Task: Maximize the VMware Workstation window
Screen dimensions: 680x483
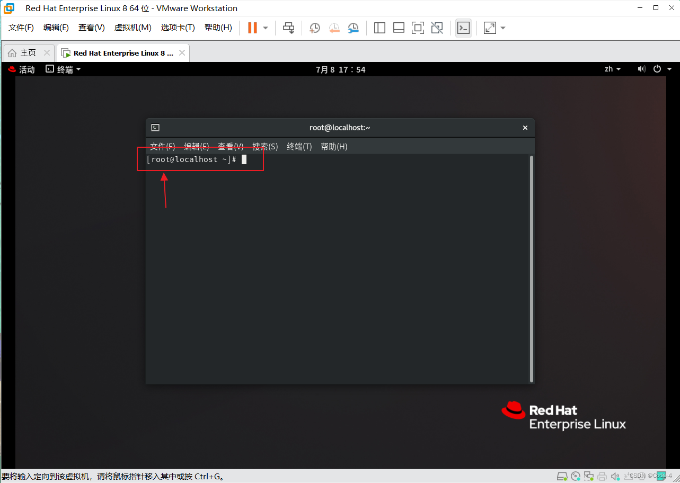Action: [x=656, y=8]
